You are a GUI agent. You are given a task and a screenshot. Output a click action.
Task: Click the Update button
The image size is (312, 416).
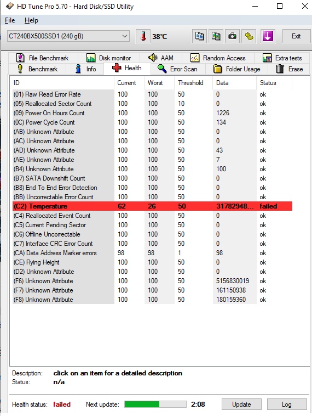[241, 404]
